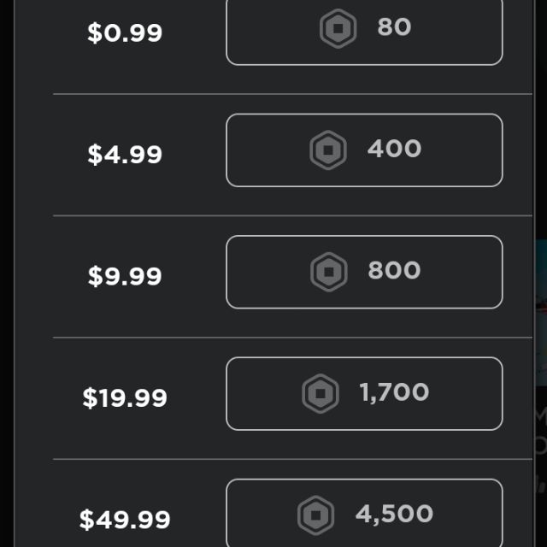Viewport: 547px width, 547px height.
Task: Click the Robux icon beside 800
Action: 329,272
